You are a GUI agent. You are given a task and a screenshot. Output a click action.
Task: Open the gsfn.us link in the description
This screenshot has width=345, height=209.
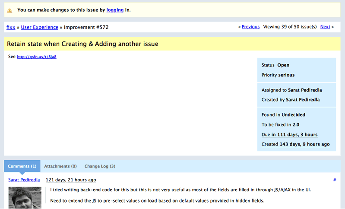[37, 57]
